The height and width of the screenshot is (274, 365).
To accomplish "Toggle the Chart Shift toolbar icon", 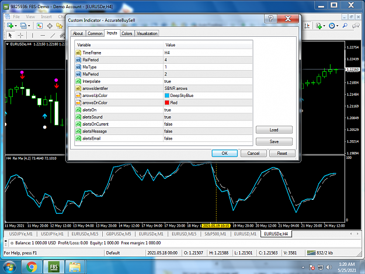I will pyautogui.click(x=307, y=26).
